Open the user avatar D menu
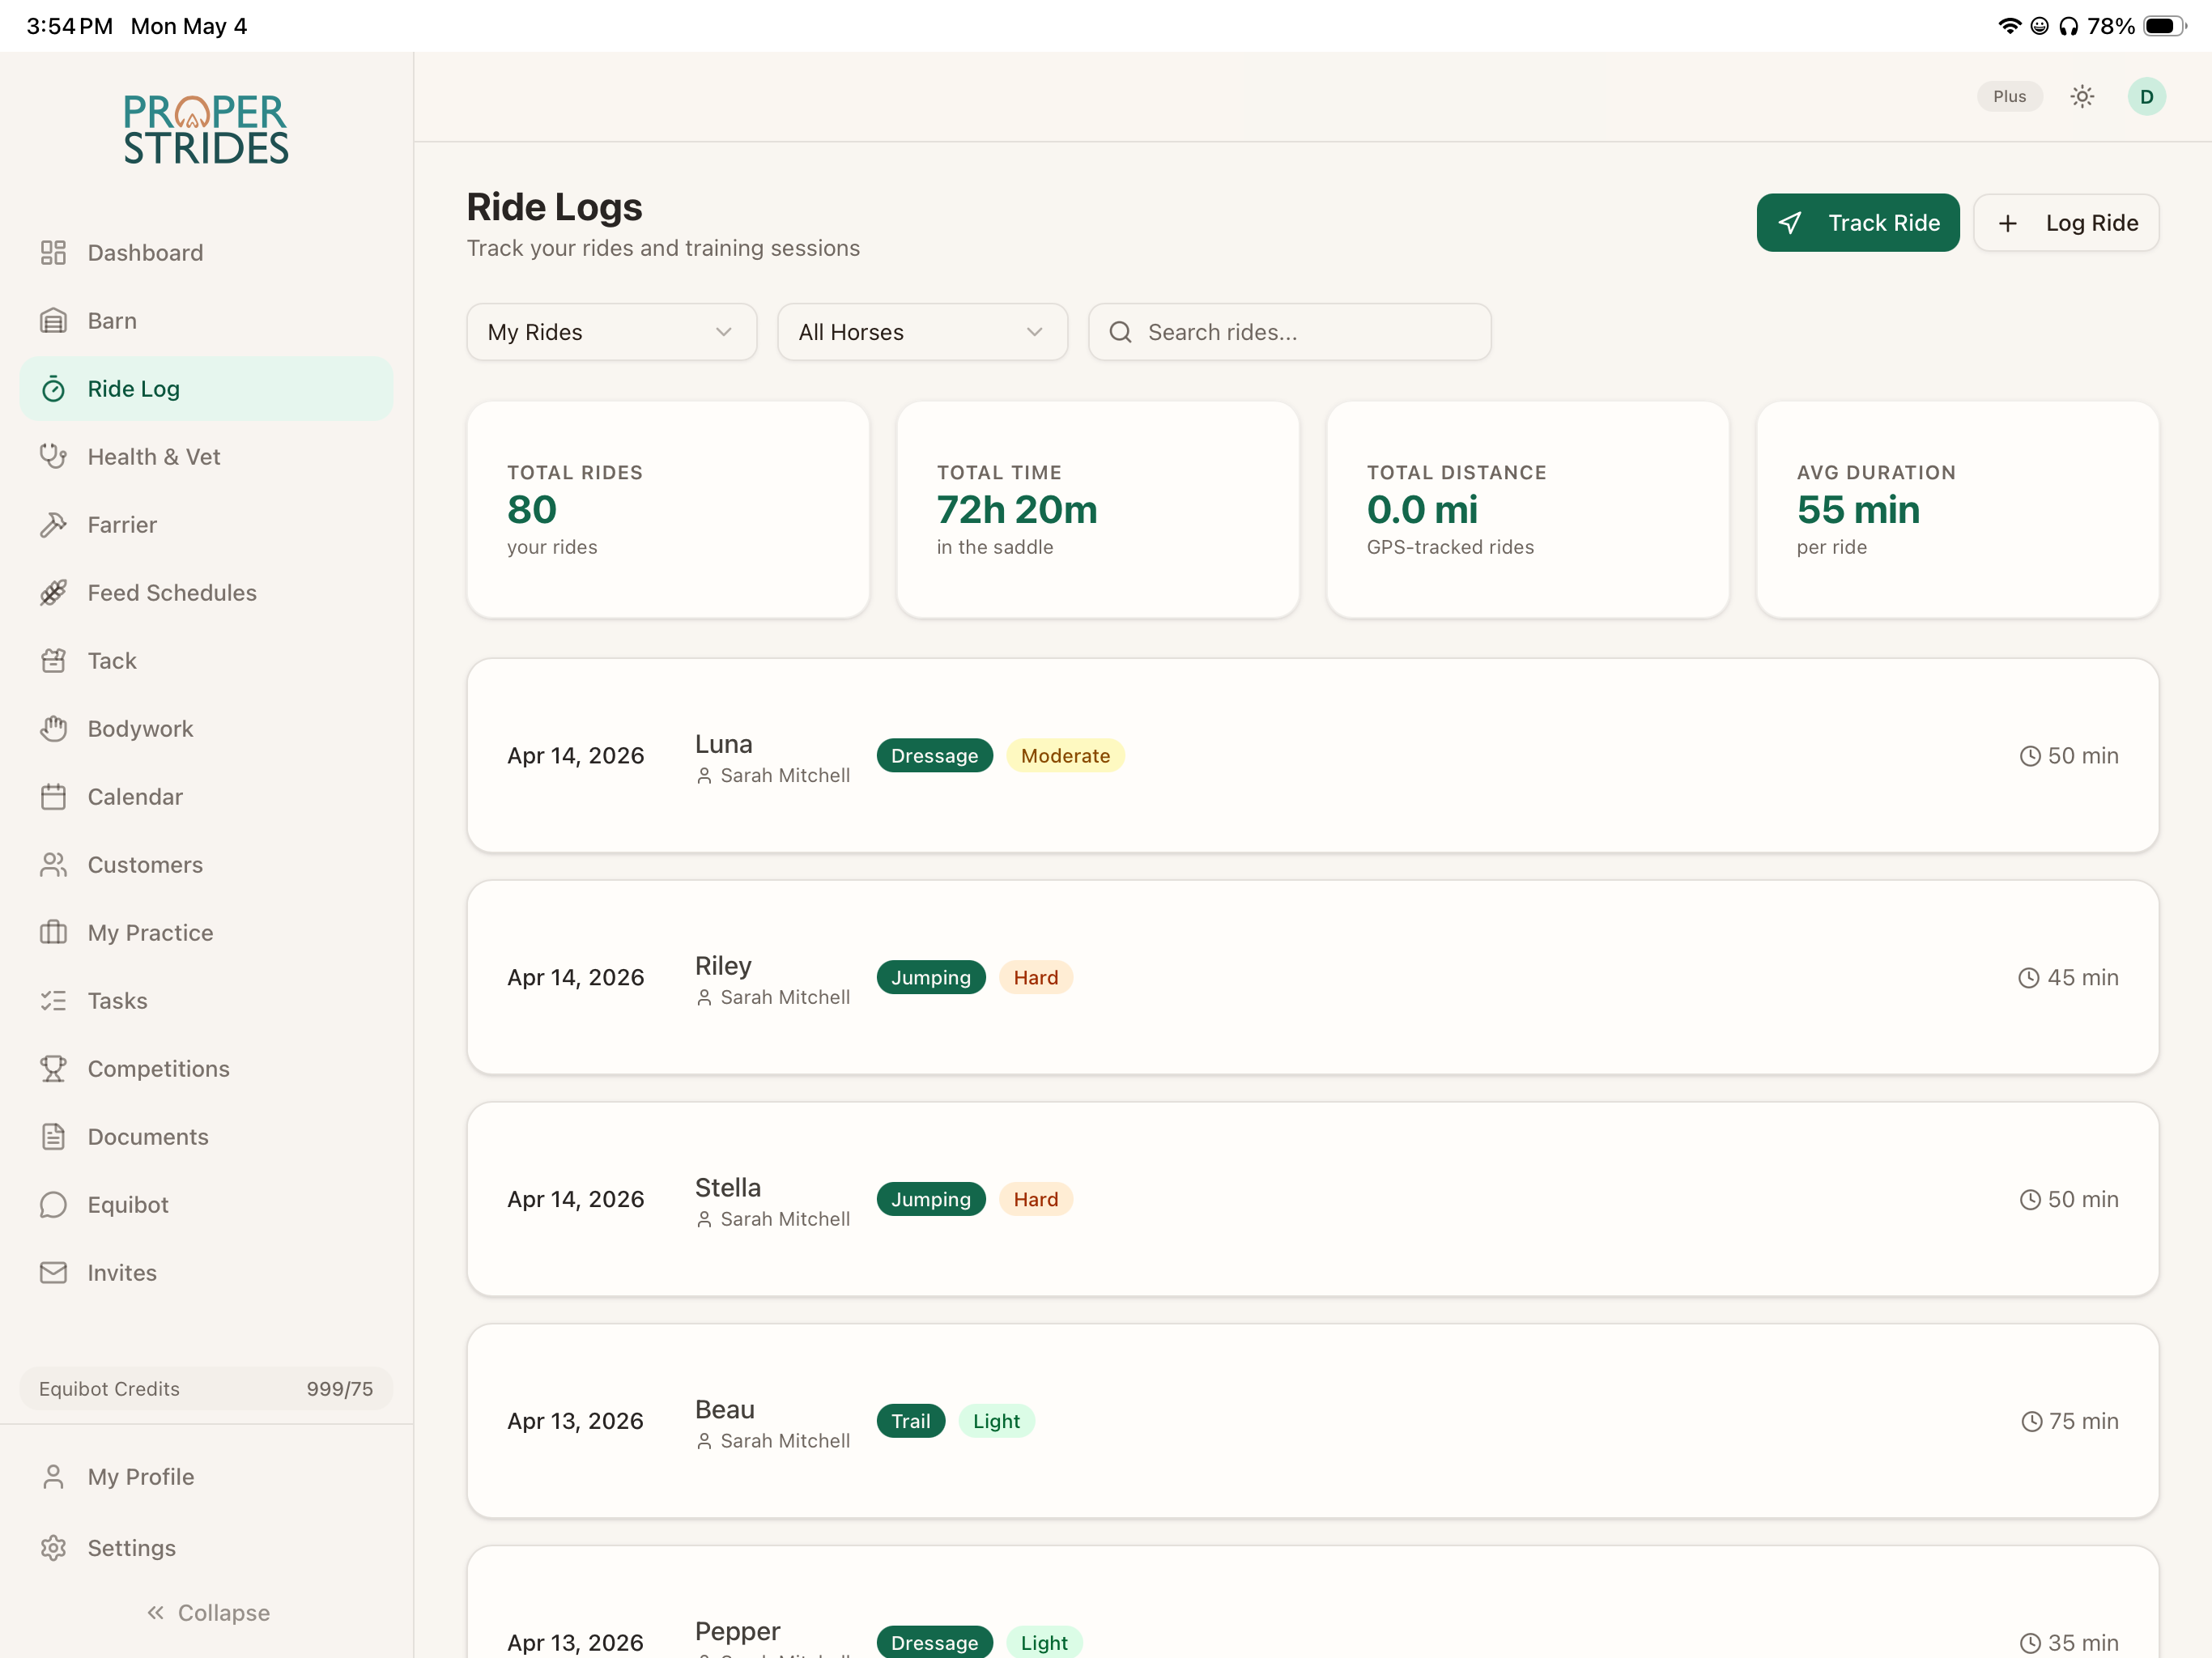 (2146, 97)
